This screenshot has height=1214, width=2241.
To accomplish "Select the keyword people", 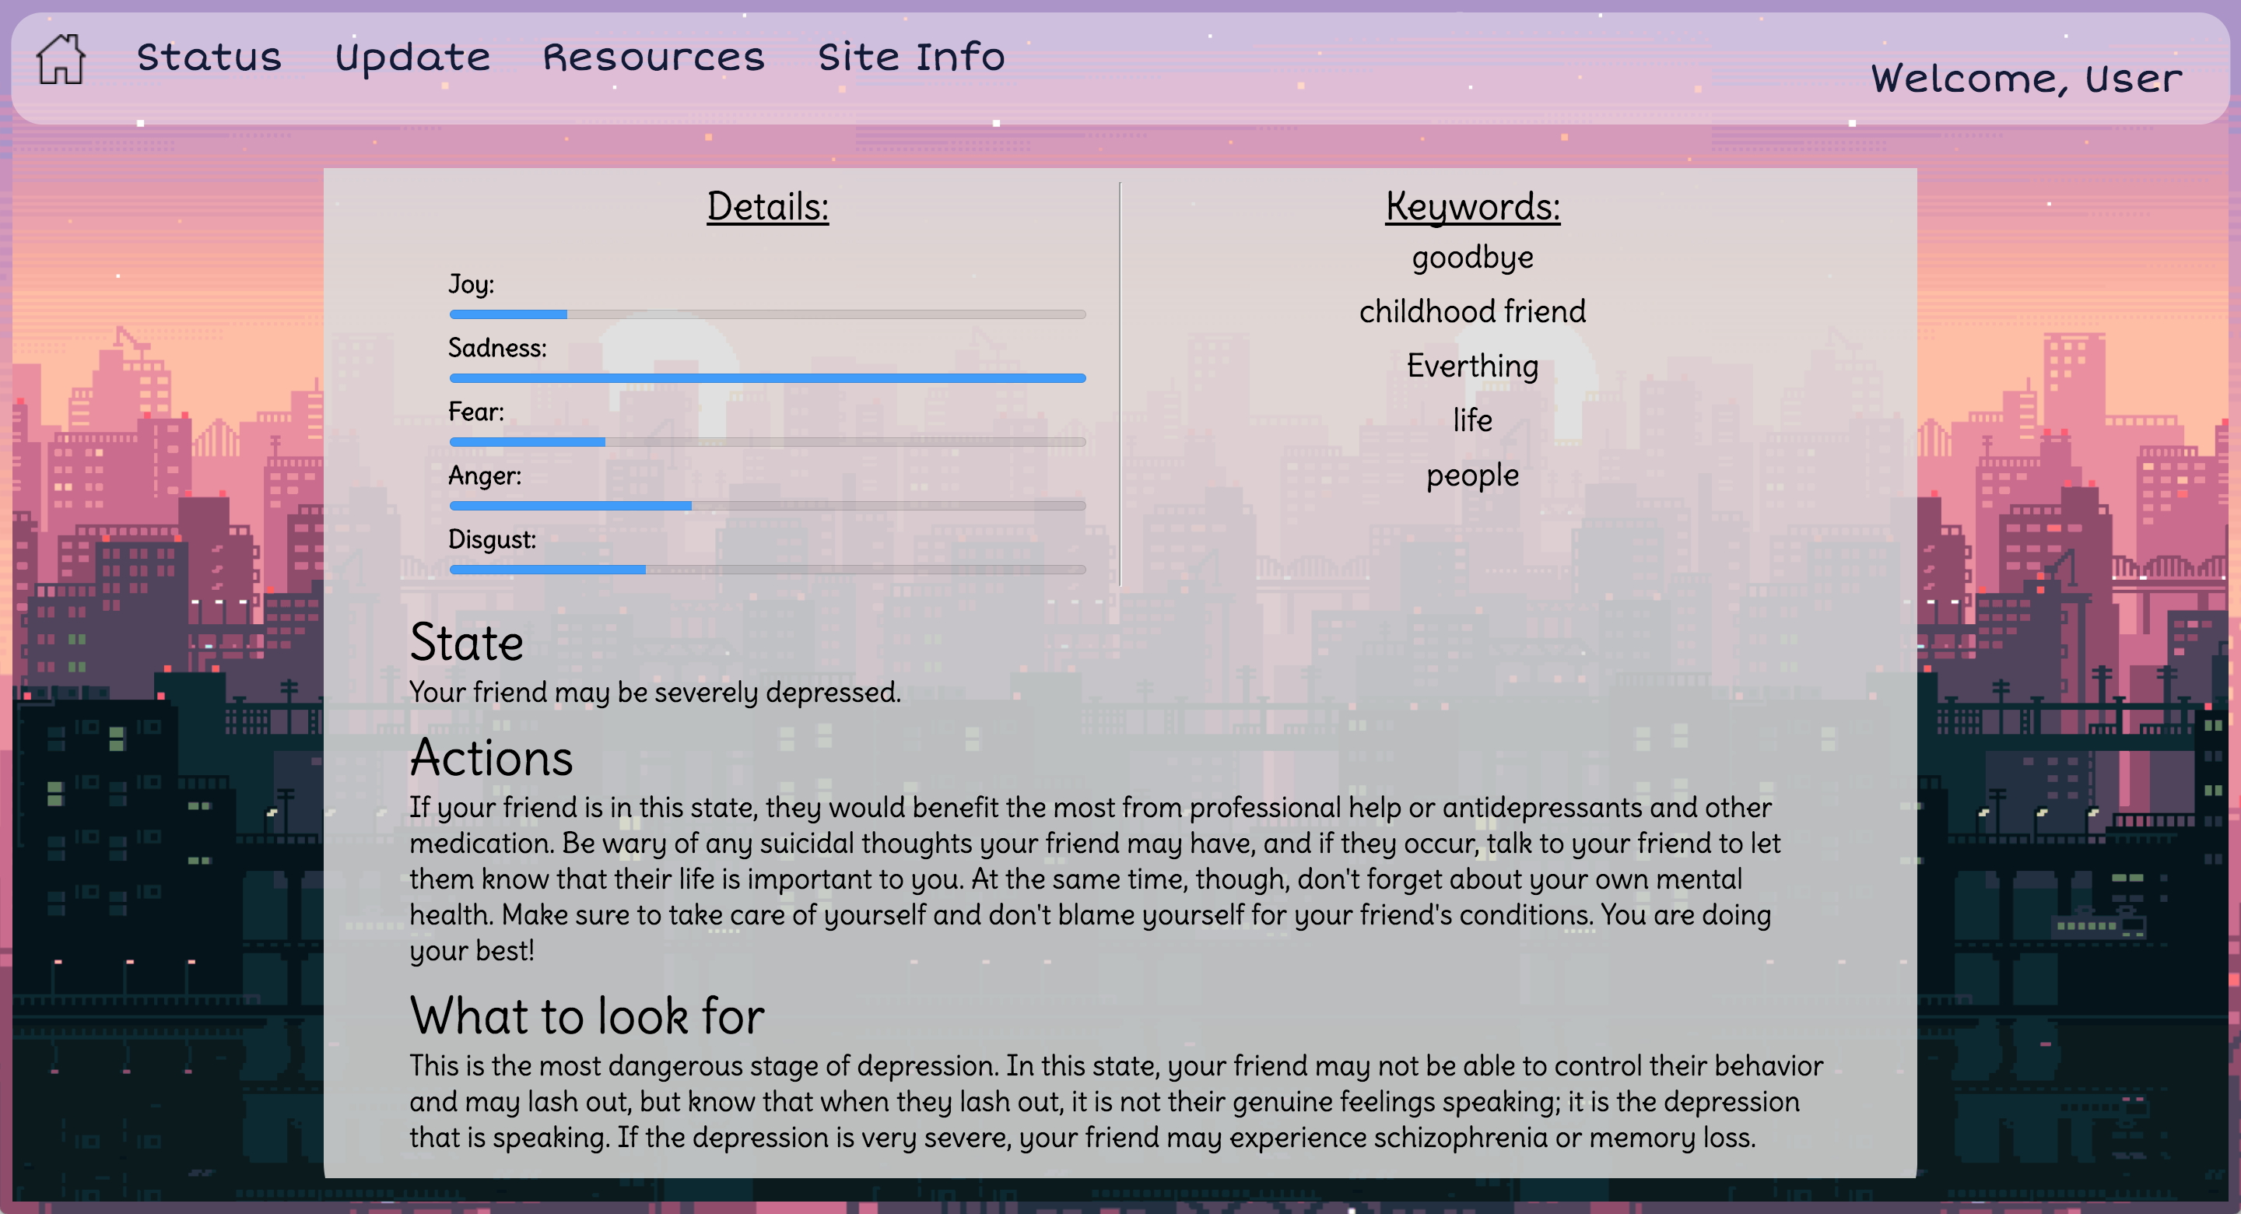I will pos(1472,475).
